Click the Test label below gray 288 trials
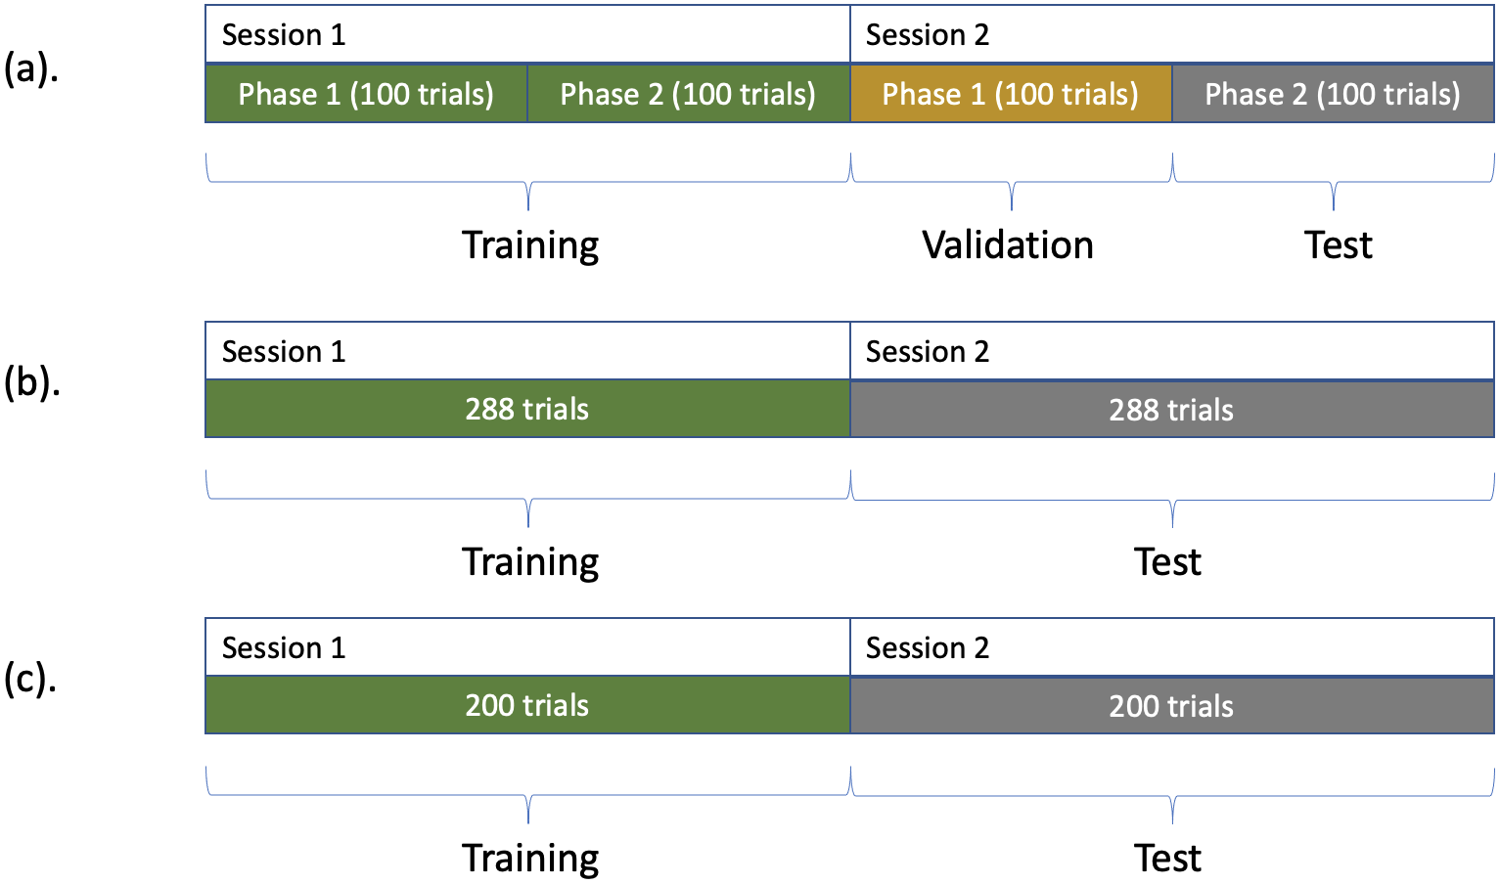Screen dimensions: 1499x884 point(1167,562)
